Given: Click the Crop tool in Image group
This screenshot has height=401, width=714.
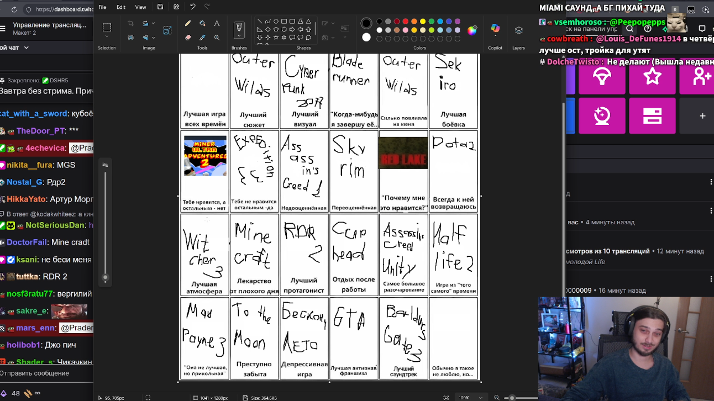Looking at the screenshot, I should pos(130,23).
